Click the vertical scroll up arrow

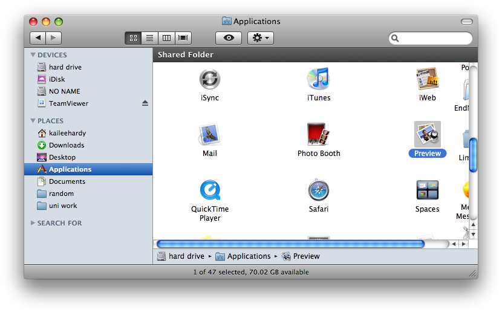[473, 225]
